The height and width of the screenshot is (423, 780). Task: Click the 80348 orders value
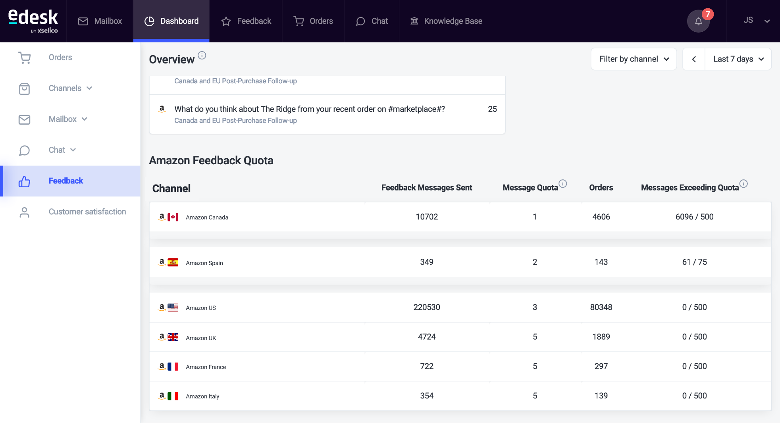(601, 308)
